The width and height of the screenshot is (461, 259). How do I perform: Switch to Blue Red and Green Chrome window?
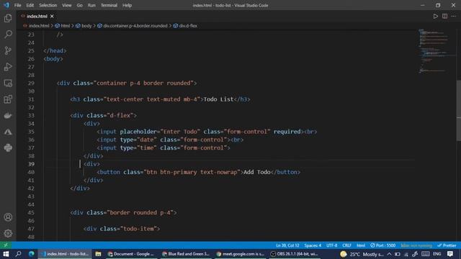pos(186,254)
